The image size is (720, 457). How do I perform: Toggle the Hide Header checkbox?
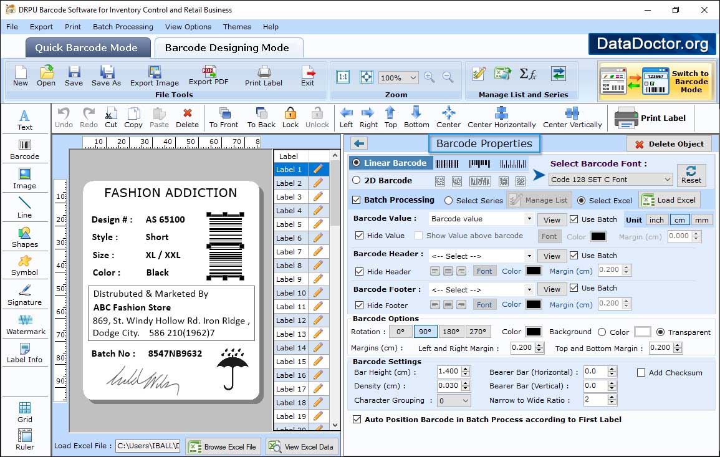pyautogui.click(x=360, y=272)
